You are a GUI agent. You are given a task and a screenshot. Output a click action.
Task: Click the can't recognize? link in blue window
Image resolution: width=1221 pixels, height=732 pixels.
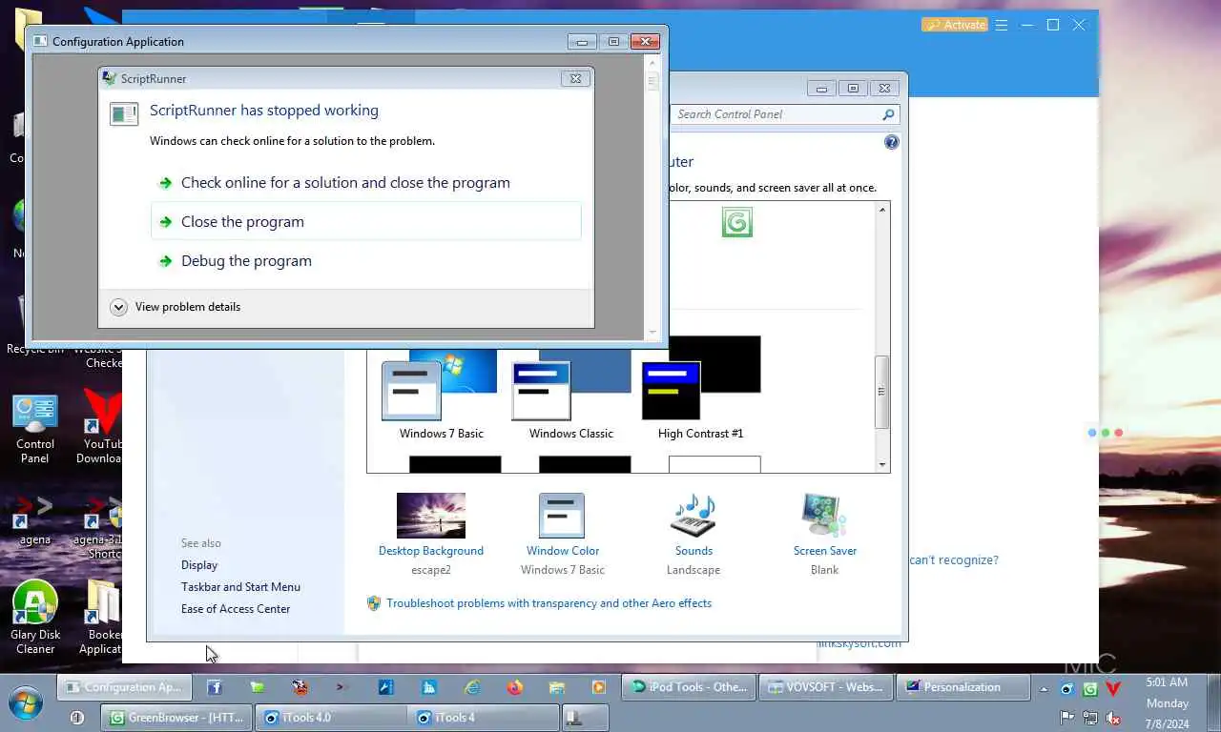coord(953,560)
